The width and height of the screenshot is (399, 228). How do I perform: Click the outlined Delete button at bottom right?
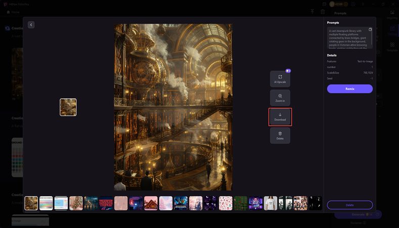[x=349, y=205]
